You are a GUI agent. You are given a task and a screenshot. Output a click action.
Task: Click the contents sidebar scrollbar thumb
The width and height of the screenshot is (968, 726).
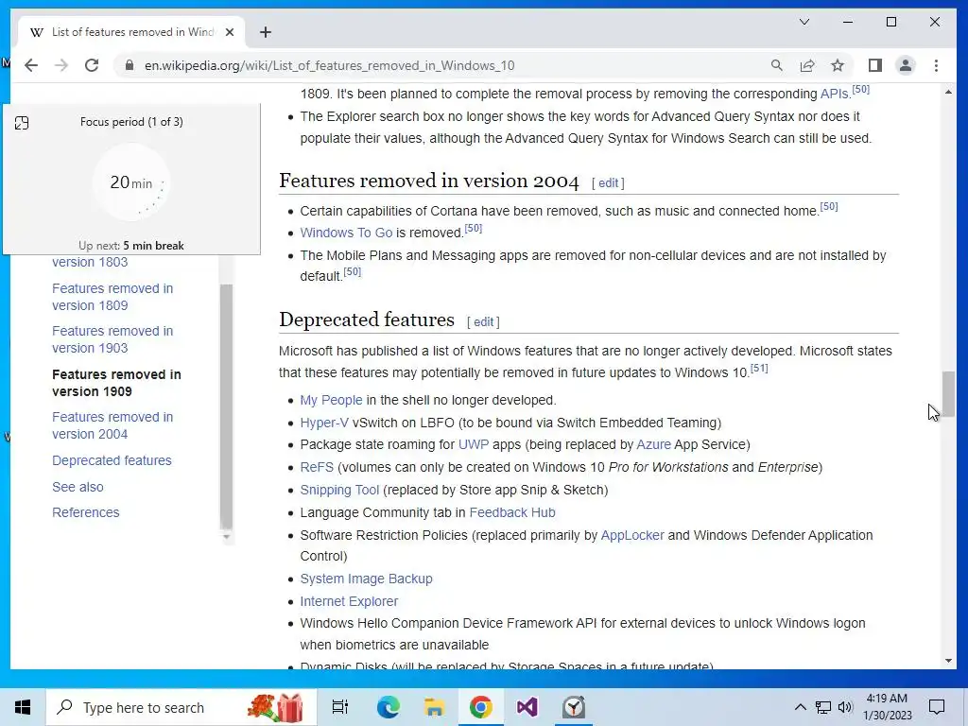click(227, 406)
